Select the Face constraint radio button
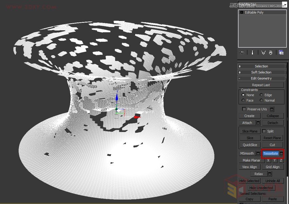Image resolution: width=289 pixels, height=204 pixels. click(243, 100)
